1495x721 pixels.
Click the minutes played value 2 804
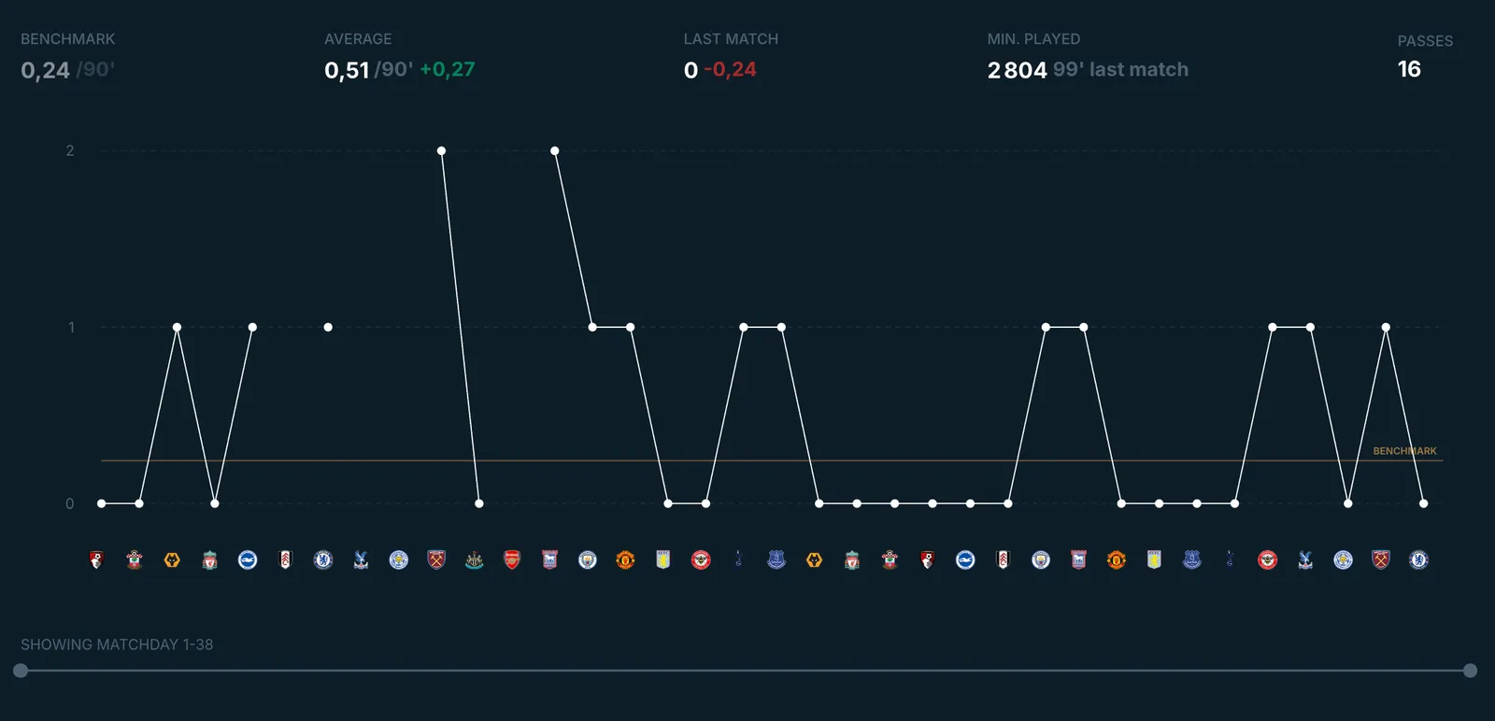pyautogui.click(x=1017, y=70)
